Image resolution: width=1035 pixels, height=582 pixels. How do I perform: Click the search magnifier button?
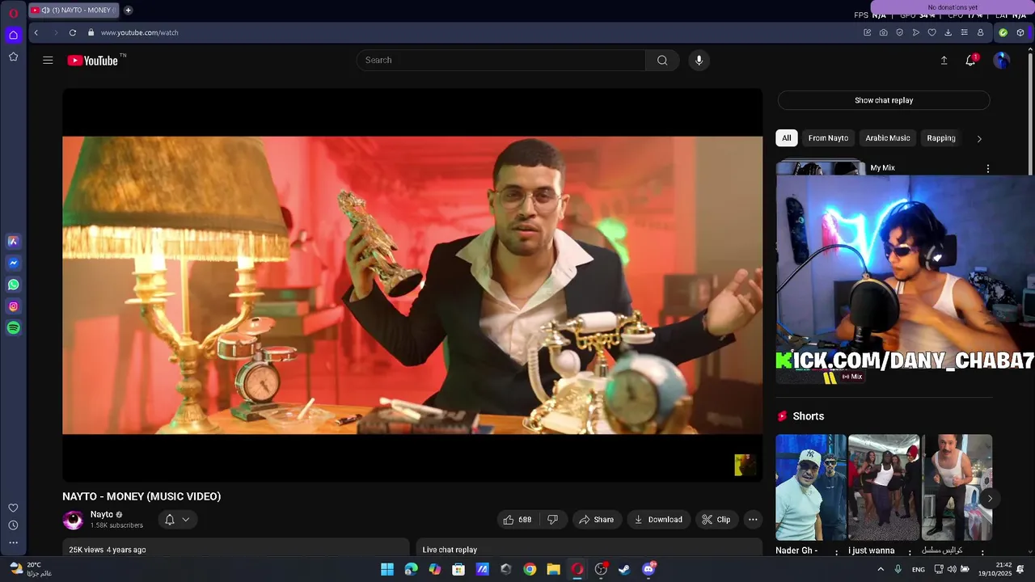pyautogui.click(x=662, y=60)
